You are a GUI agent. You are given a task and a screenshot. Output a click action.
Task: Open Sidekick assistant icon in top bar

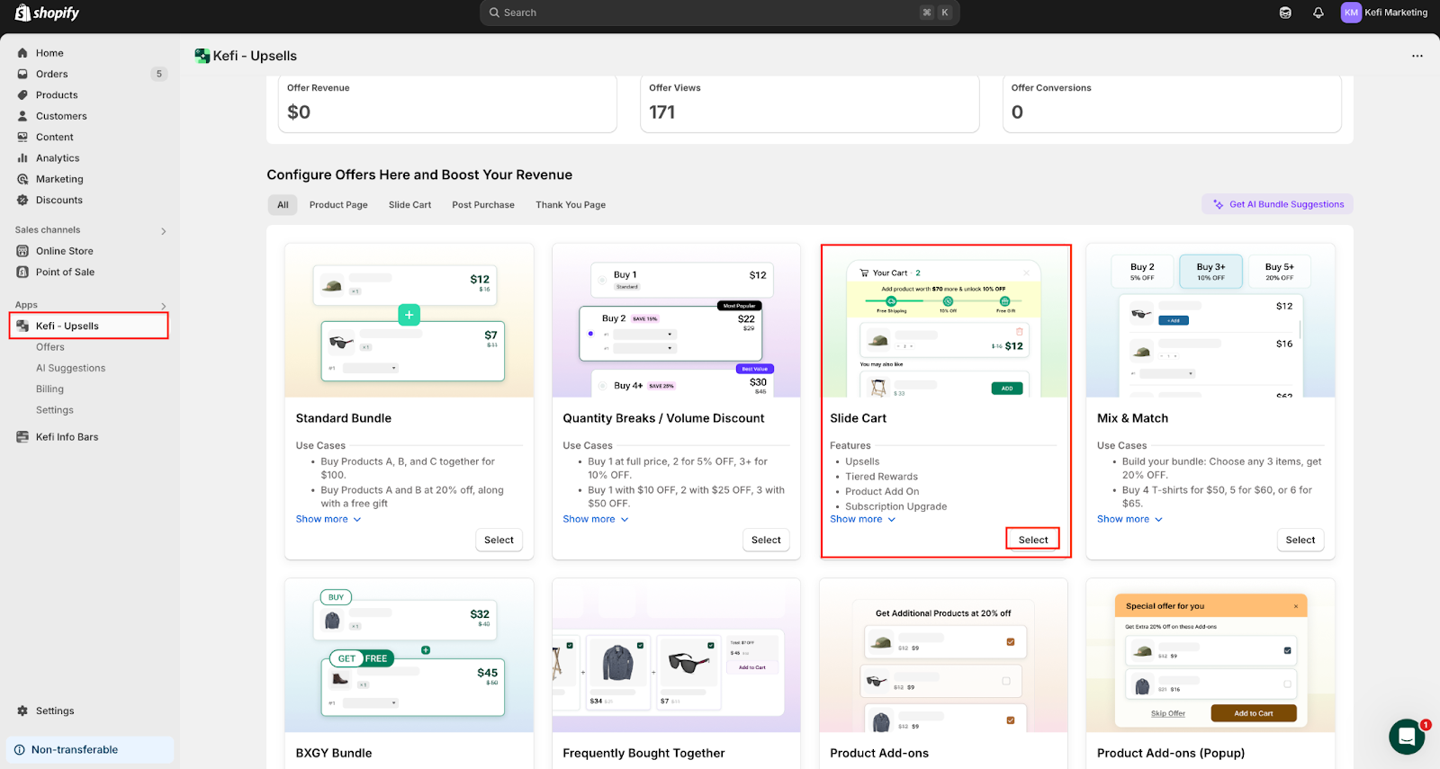point(1285,13)
